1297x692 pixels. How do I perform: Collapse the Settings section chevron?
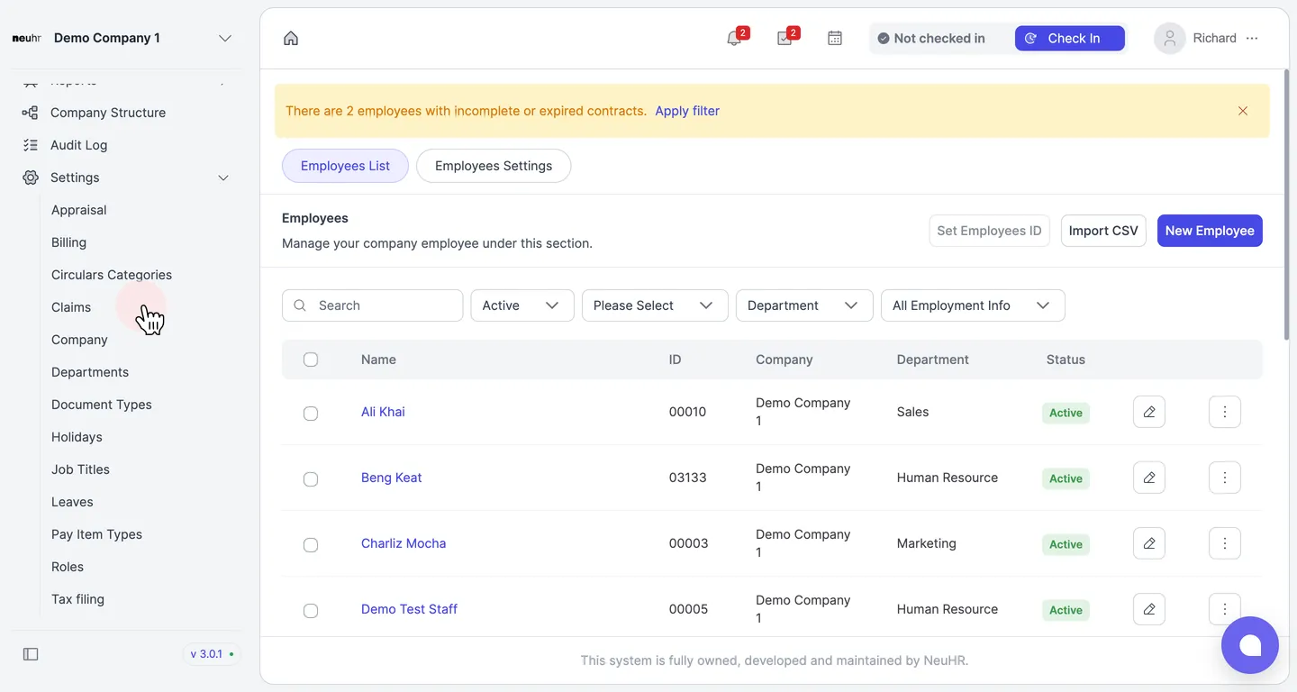coord(223,178)
